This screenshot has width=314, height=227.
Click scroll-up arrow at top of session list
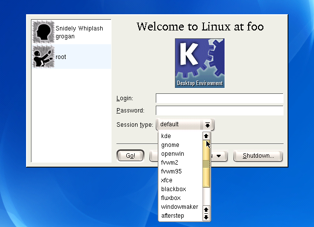[x=206, y=136]
